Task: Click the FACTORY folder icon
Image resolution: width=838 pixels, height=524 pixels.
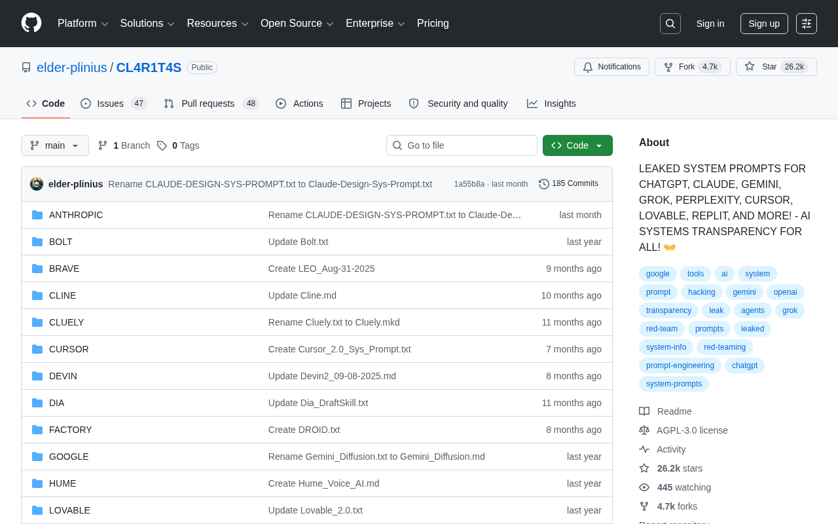Action: point(37,430)
